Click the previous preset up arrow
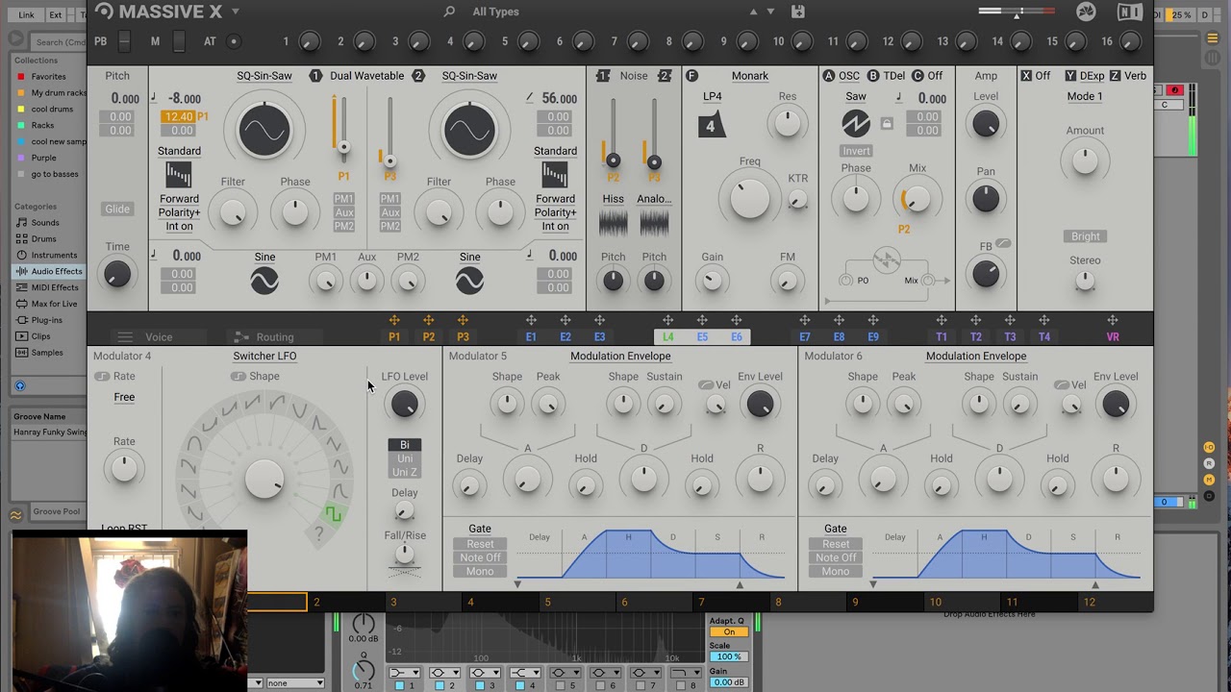The image size is (1231, 692). (753, 12)
